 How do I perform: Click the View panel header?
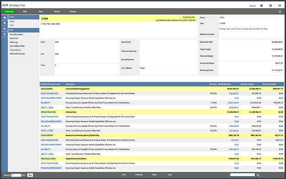tap(24, 30)
